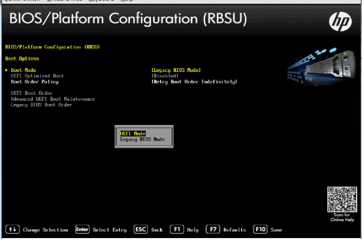Image resolution: width=362 pixels, height=240 pixels.
Task: Click the yellow arrow marker beside Boot Mode
Action: (x=7, y=70)
